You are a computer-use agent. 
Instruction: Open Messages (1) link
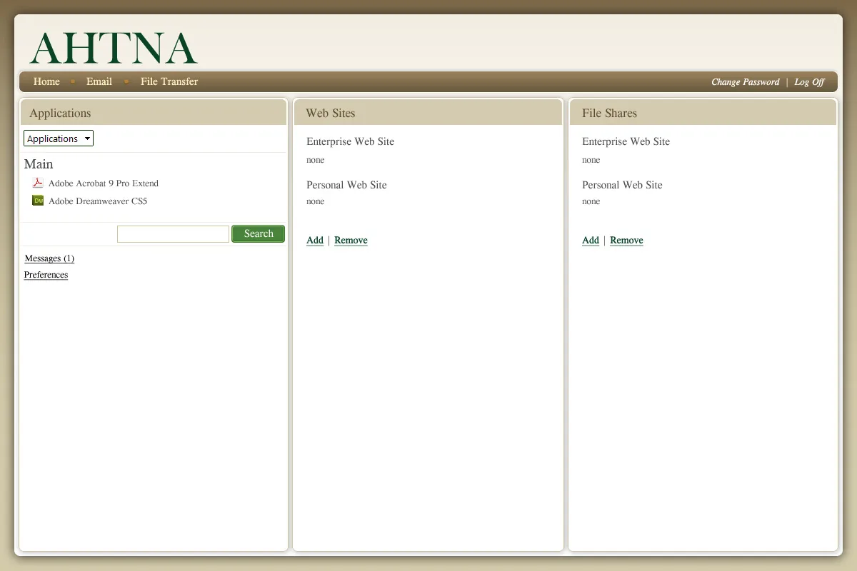49,258
